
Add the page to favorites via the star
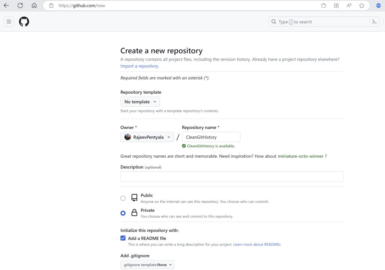362,5
